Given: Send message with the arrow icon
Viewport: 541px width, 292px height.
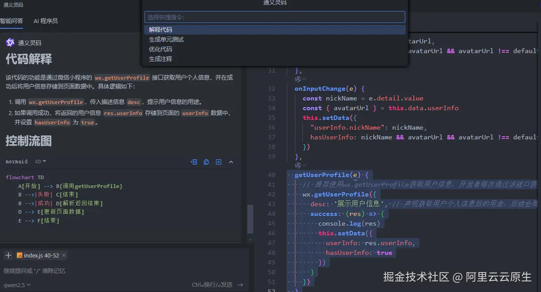Looking at the screenshot, I should 240,285.
